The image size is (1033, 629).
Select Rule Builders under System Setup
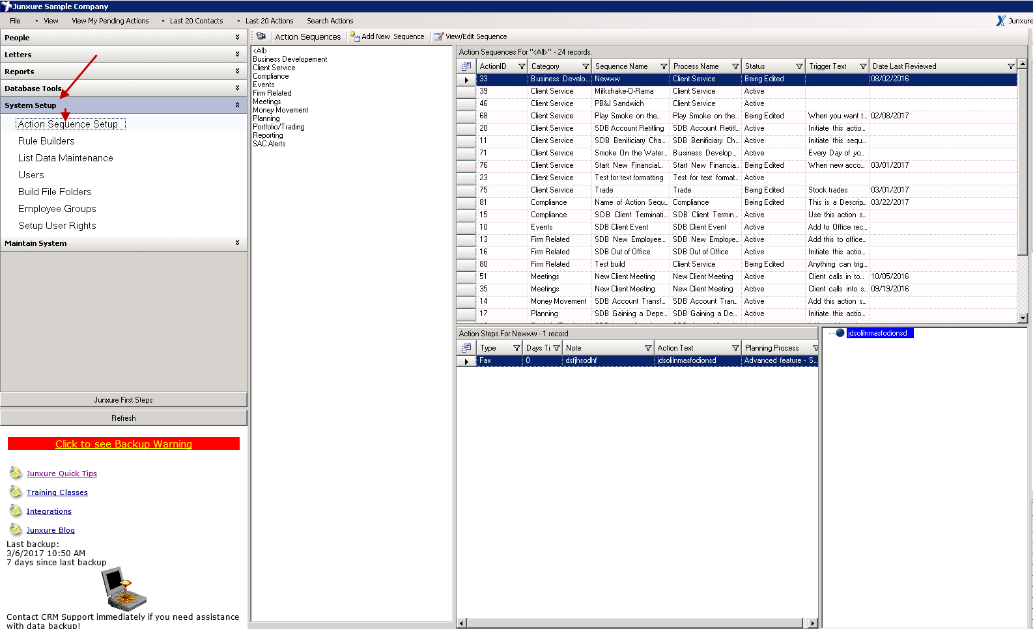point(46,141)
